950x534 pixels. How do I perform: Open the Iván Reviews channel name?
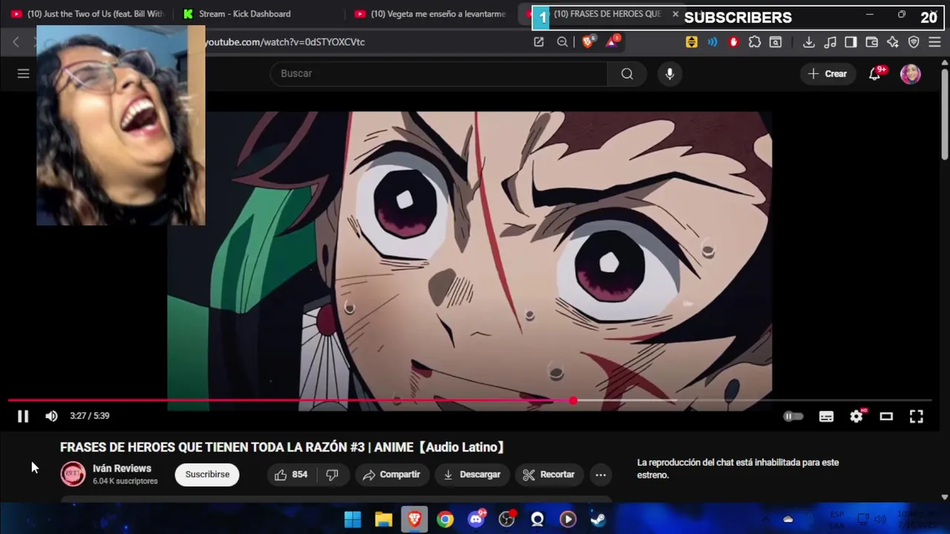pyautogui.click(x=122, y=469)
